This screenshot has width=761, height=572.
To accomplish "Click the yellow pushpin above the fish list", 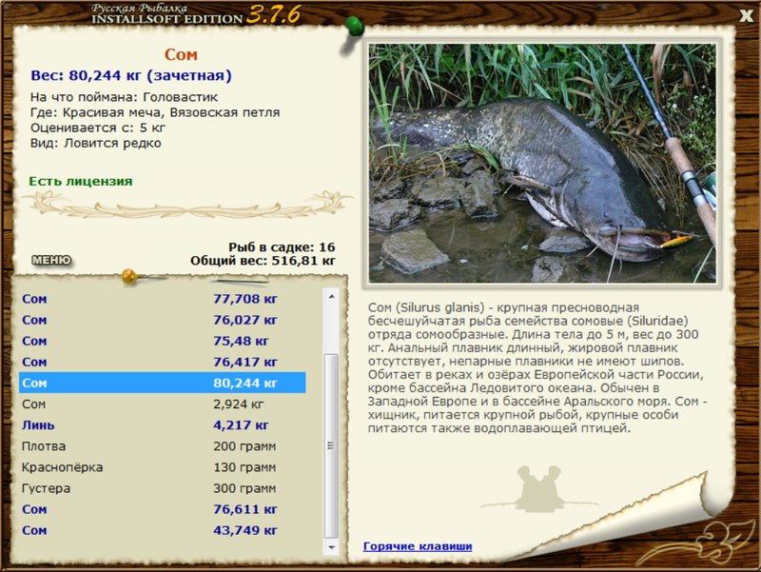I will (129, 277).
